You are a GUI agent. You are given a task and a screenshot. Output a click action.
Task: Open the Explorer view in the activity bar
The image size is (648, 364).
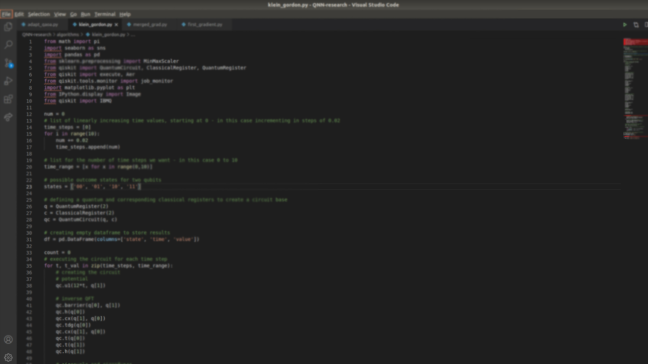[x=8, y=27]
